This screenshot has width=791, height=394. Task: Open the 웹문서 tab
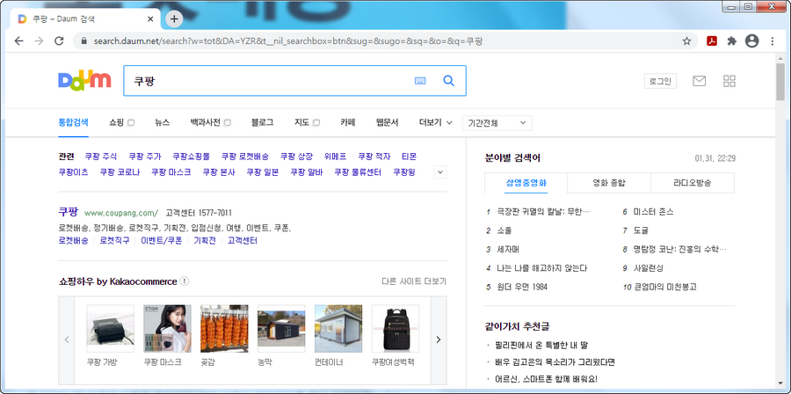[387, 122]
